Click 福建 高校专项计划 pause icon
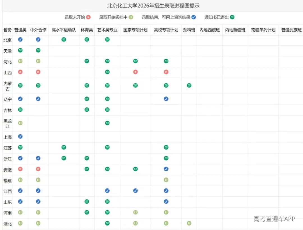 coord(166,180)
